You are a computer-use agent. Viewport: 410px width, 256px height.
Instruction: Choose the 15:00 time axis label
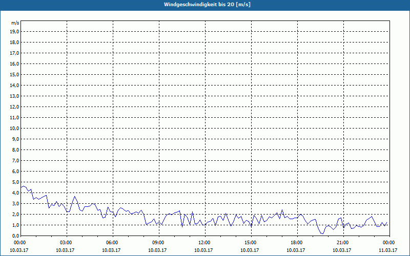coord(250,242)
